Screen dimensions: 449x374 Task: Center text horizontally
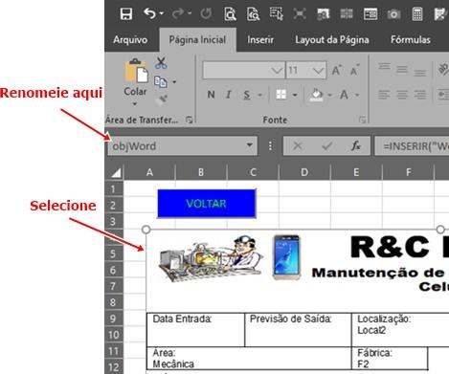[x=402, y=95]
